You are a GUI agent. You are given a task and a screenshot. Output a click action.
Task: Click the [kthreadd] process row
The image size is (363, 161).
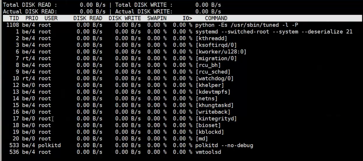tap(181, 38)
